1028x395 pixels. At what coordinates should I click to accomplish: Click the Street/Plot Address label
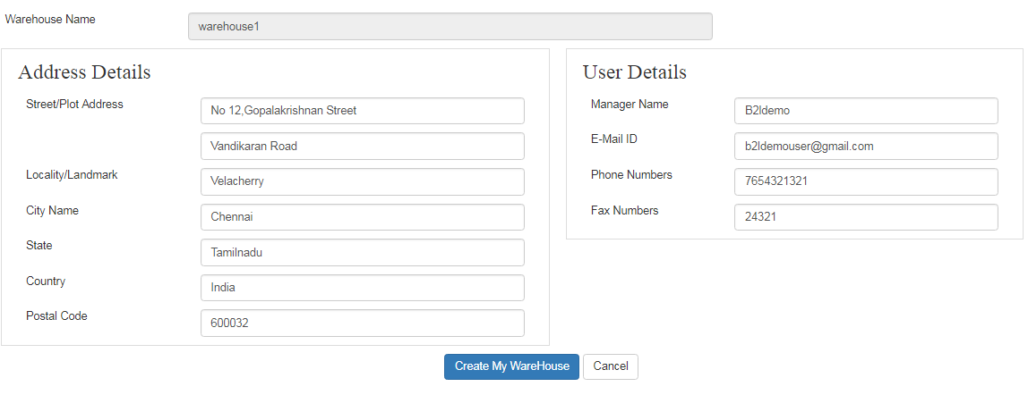click(x=74, y=104)
